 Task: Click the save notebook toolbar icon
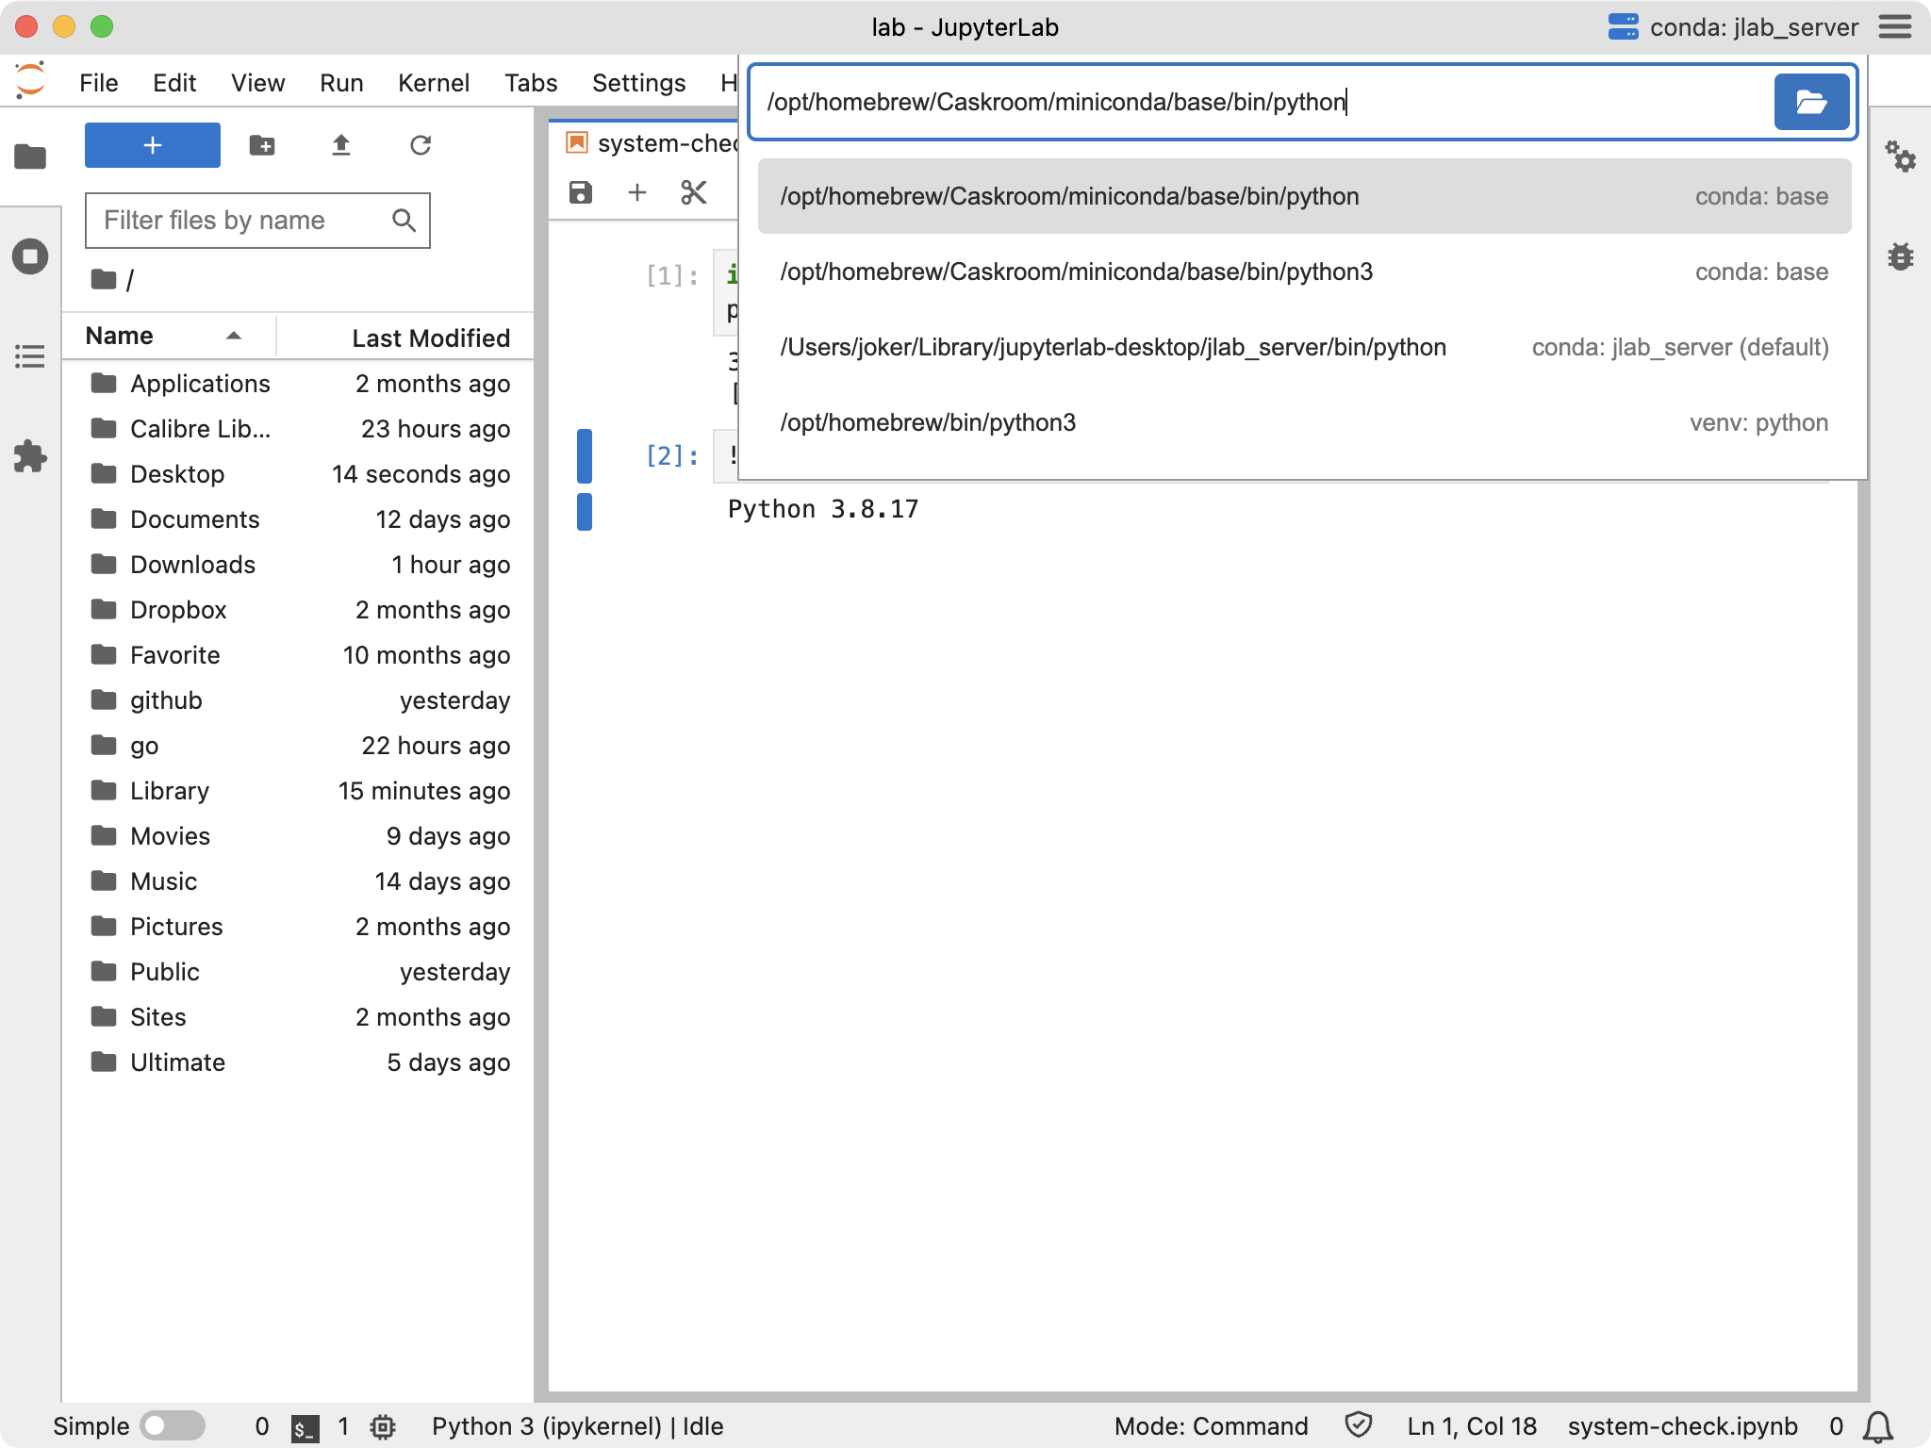581,193
